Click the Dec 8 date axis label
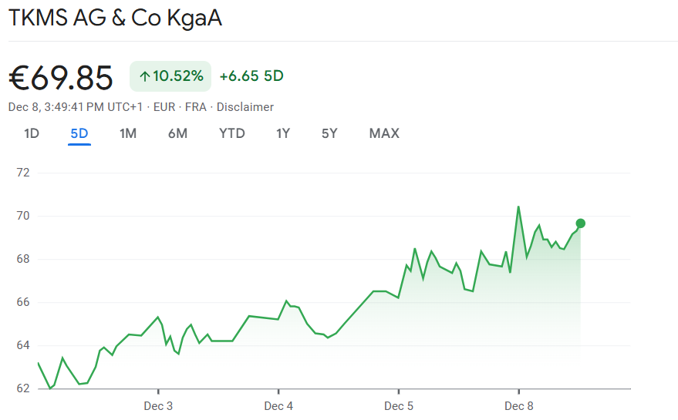This screenshot has height=420, width=678. 519,406
